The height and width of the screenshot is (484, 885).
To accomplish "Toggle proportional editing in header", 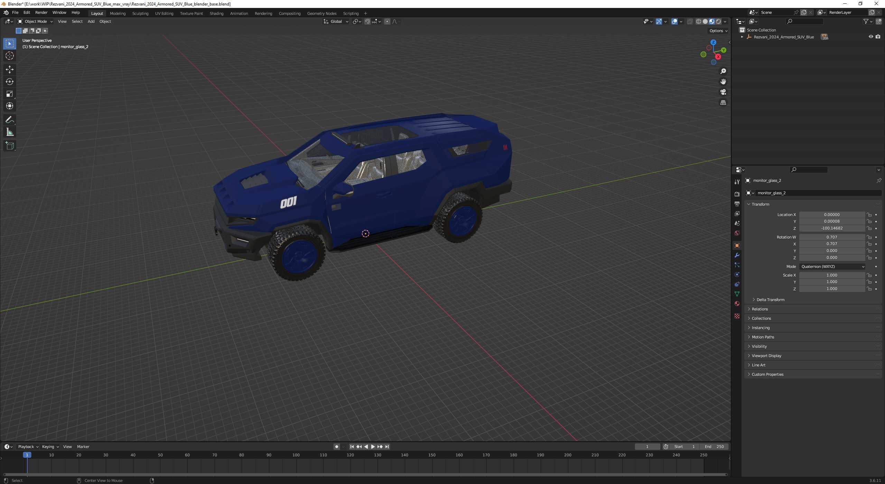I will [387, 21].
